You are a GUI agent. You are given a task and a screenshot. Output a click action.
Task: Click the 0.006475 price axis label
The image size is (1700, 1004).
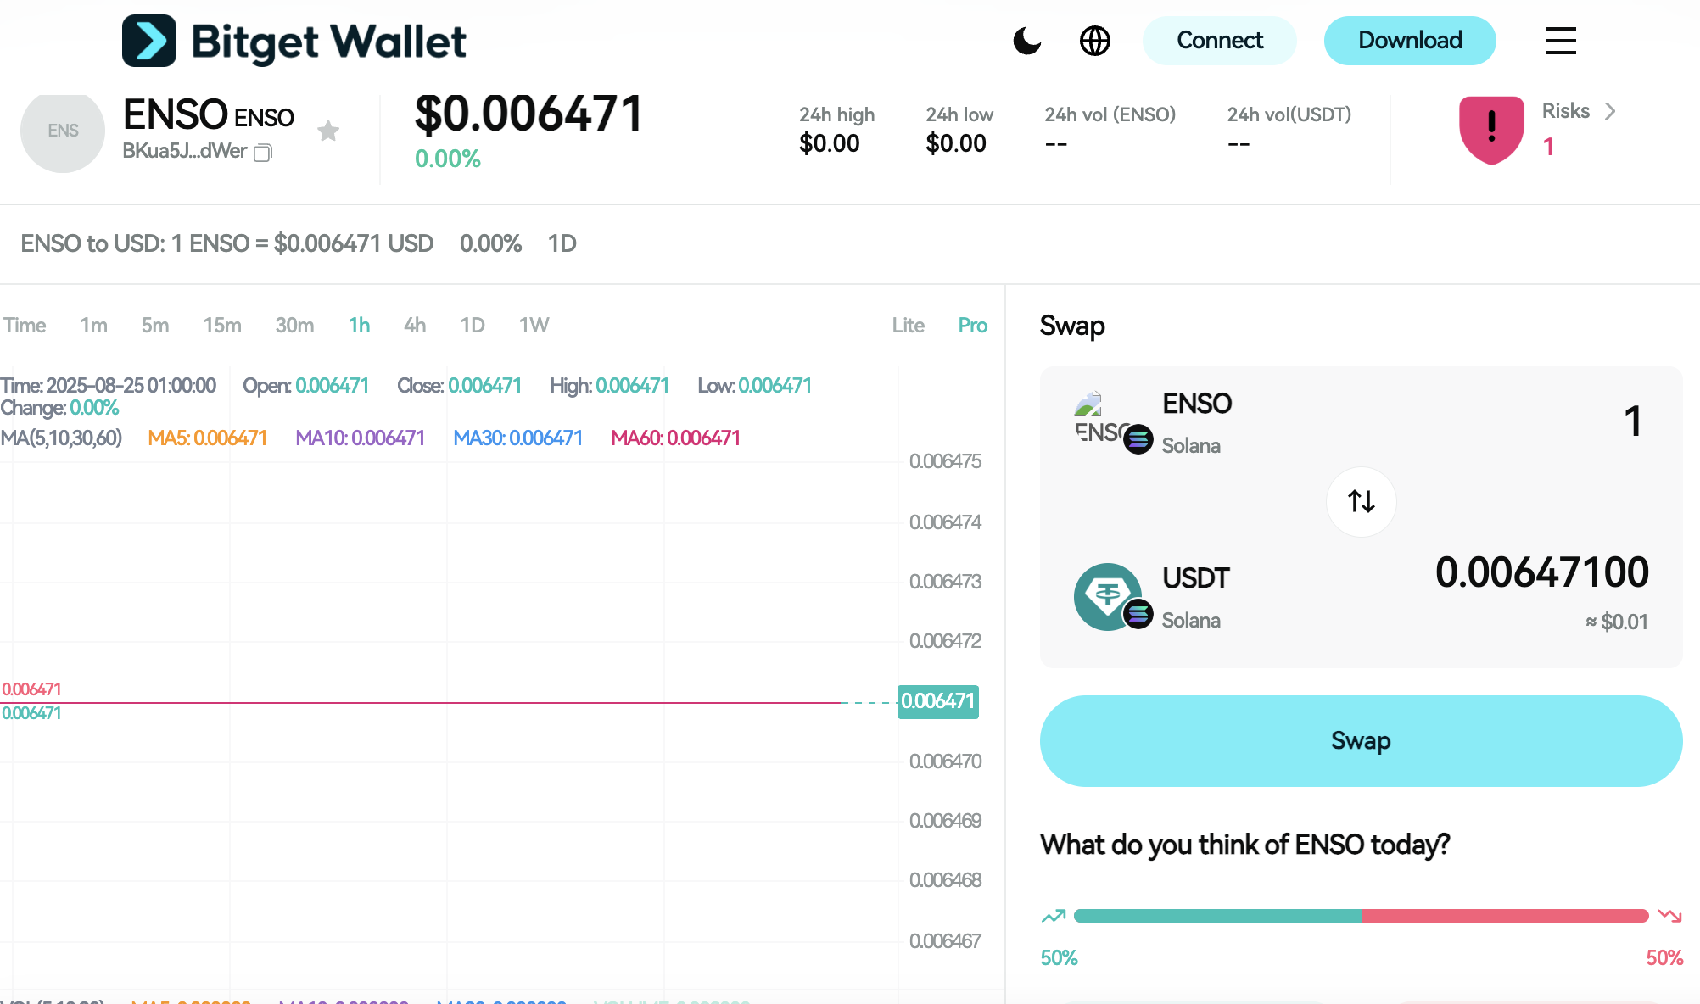tap(945, 461)
